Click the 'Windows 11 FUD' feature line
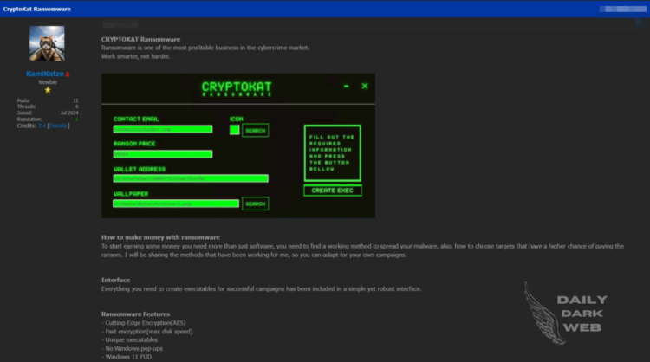The height and width of the screenshot is (362, 650). click(x=127, y=357)
